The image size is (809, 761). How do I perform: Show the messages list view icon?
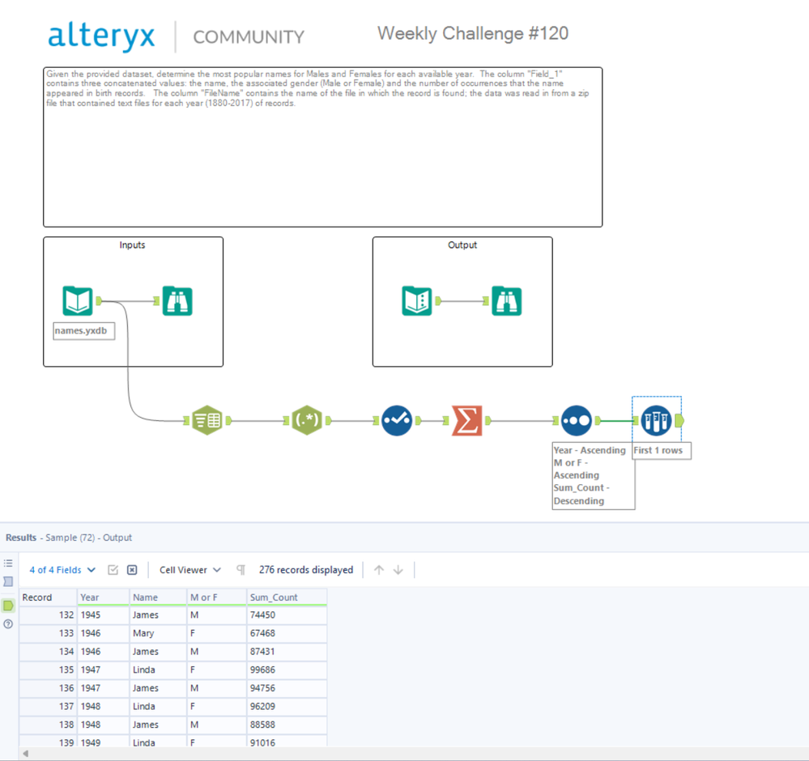[8, 563]
